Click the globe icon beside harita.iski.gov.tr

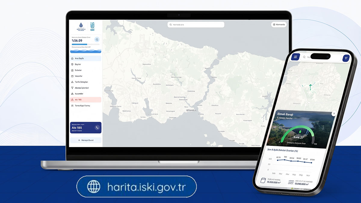coord(94,187)
